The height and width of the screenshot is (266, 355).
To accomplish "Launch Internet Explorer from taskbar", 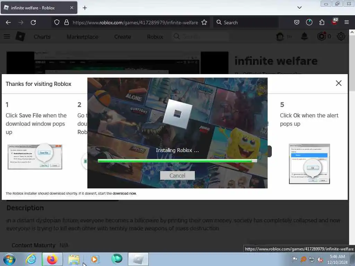I will [31, 259].
